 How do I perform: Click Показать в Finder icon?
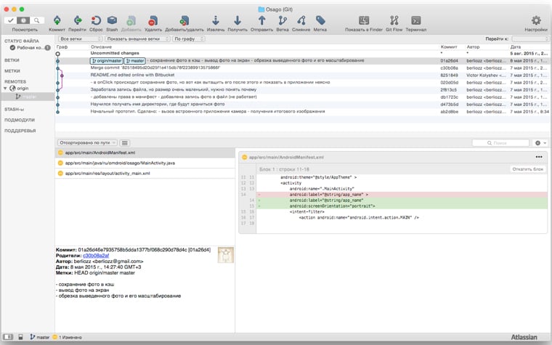[364, 20]
